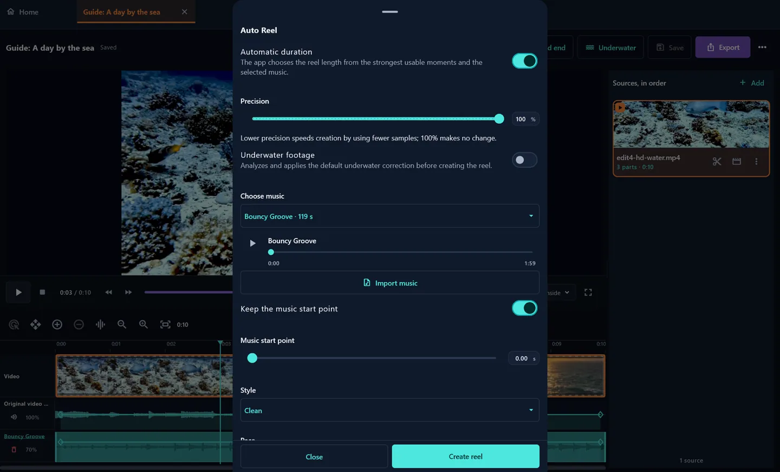
Task: Click the audio waveform icon above timeline
Action: coord(100,324)
